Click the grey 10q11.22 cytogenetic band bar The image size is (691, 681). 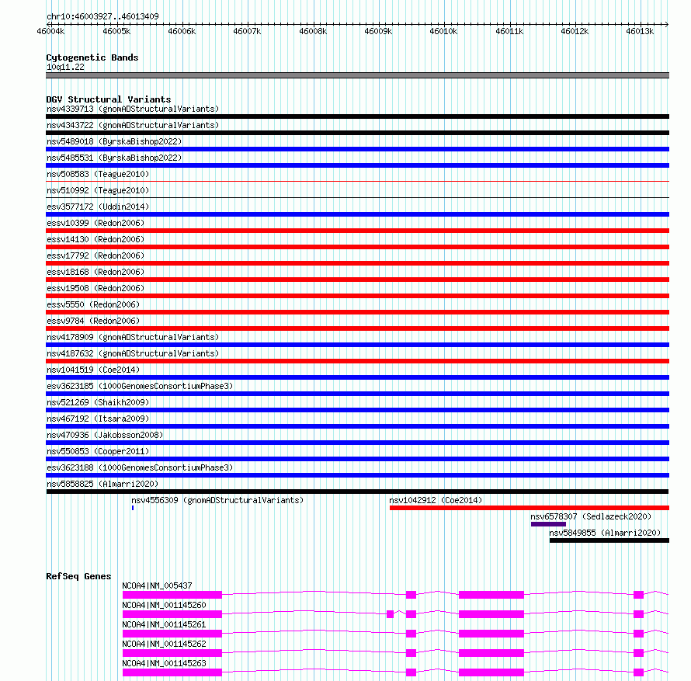(357, 75)
